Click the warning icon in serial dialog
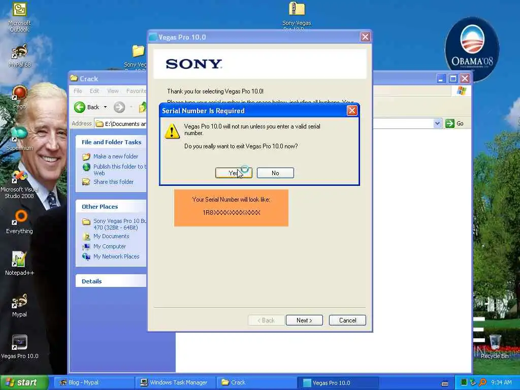Viewport: 520px width, 390px height. pyautogui.click(x=172, y=131)
